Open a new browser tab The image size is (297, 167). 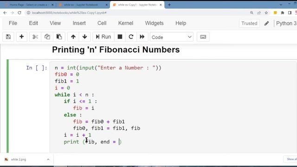coord(169,5)
